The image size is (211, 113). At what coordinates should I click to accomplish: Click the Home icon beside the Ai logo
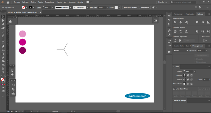point(8,2)
